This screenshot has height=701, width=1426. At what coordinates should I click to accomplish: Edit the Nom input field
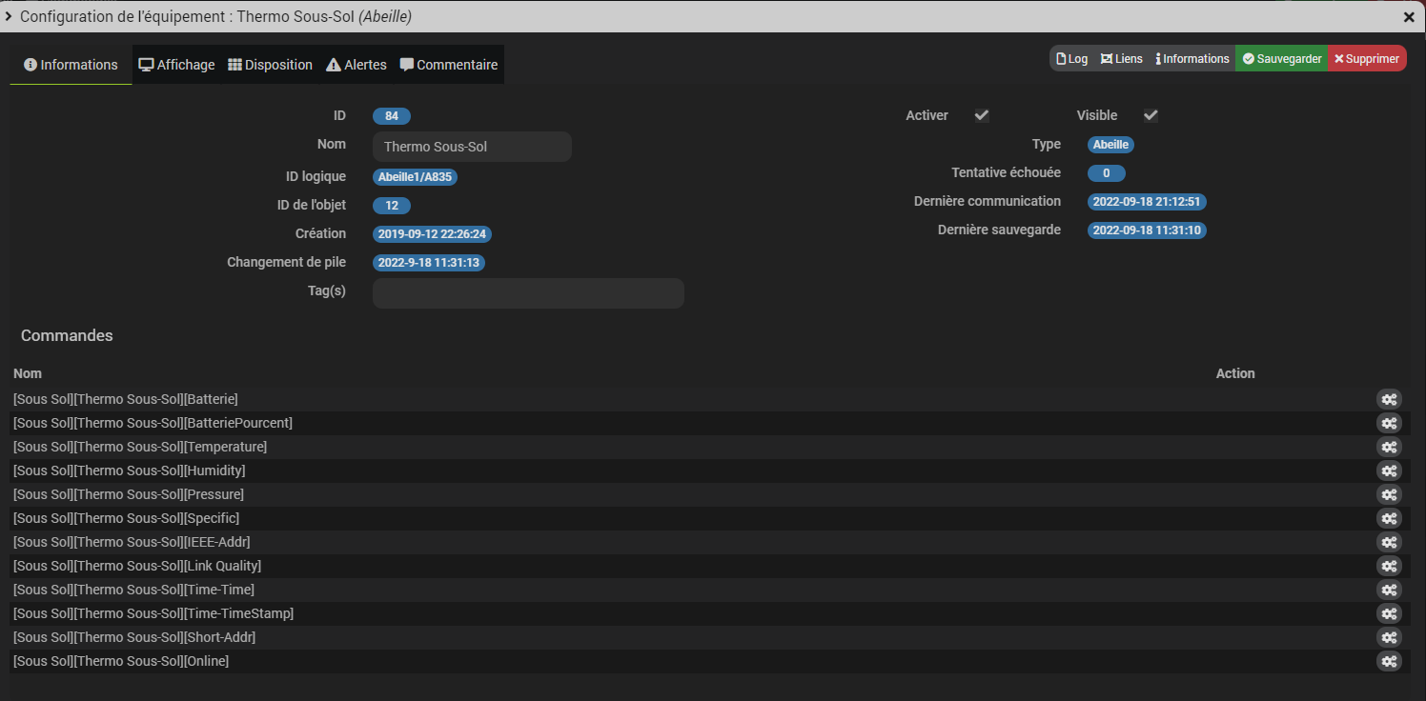click(x=472, y=147)
